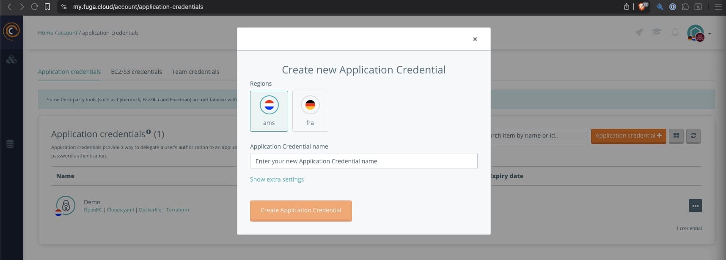The image size is (726, 260).
Task: Go back in browser
Action: click(9, 7)
